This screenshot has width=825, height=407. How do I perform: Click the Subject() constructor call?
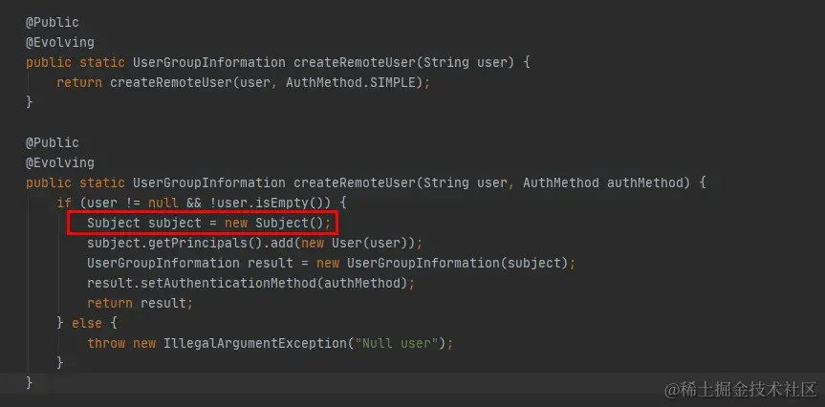(290, 223)
